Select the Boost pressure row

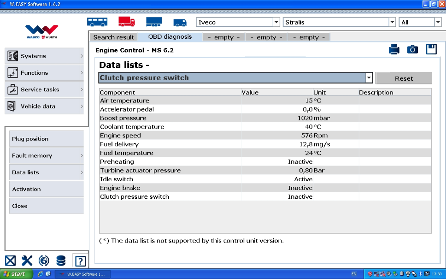(x=265, y=118)
